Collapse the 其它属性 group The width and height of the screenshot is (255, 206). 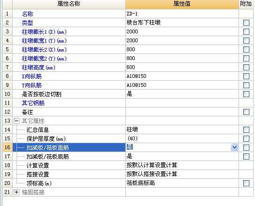pos(16,121)
